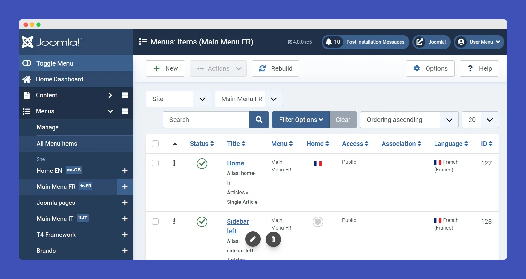Viewport: 526px width, 279px height.
Task: Focus the Search input field
Action: pos(206,120)
